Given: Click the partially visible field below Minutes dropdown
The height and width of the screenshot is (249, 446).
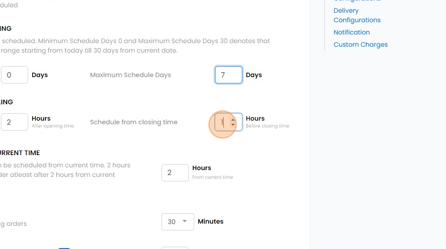Looking at the screenshot, I should tap(175, 248).
